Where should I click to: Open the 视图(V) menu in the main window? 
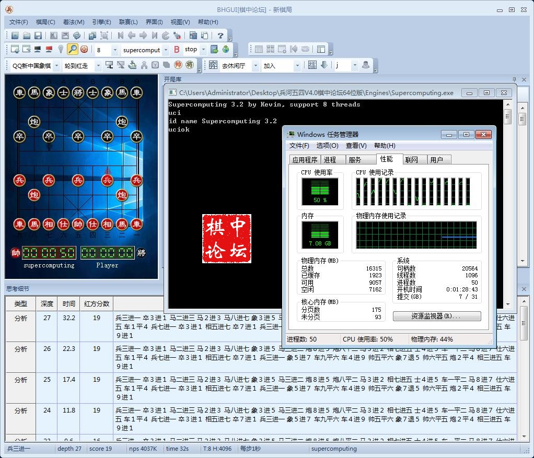coord(180,22)
